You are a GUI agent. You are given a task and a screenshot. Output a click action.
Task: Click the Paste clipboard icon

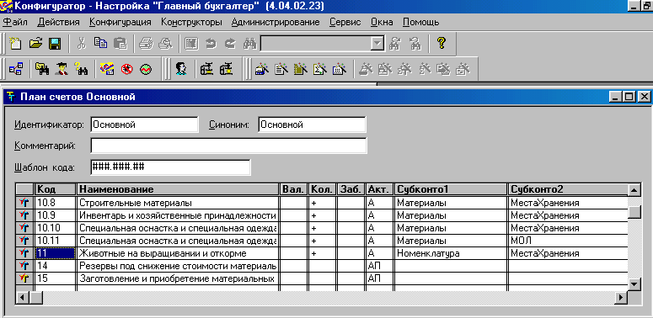120,44
